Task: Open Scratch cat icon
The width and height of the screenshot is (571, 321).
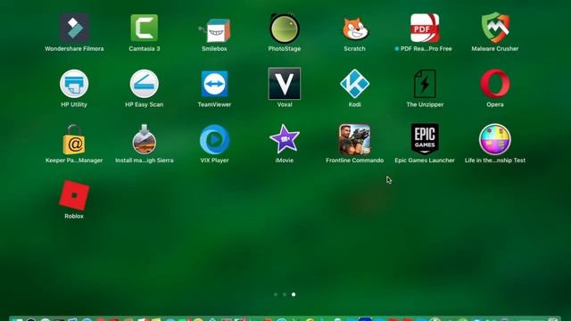Action: click(355, 29)
